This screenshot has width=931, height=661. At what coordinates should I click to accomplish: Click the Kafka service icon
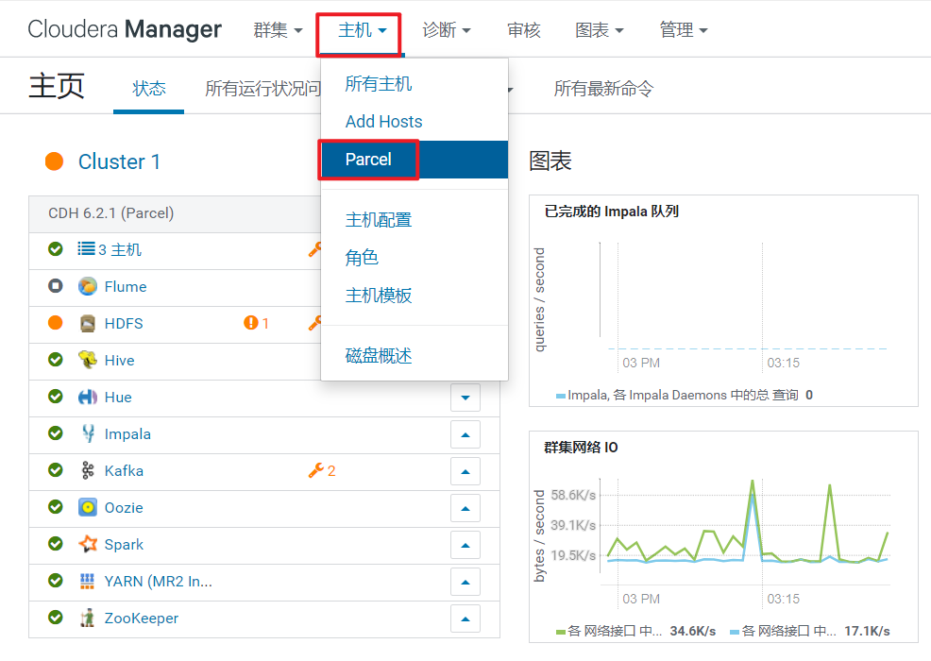pos(87,470)
